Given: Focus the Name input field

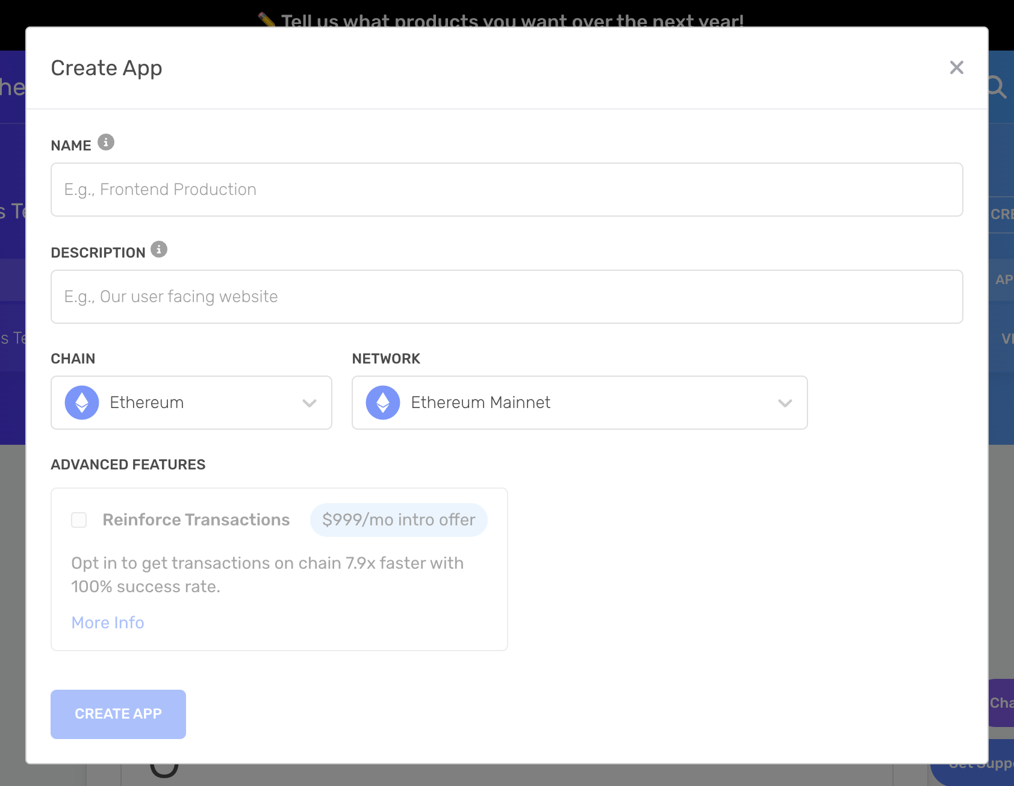Looking at the screenshot, I should click(x=506, y=190).
